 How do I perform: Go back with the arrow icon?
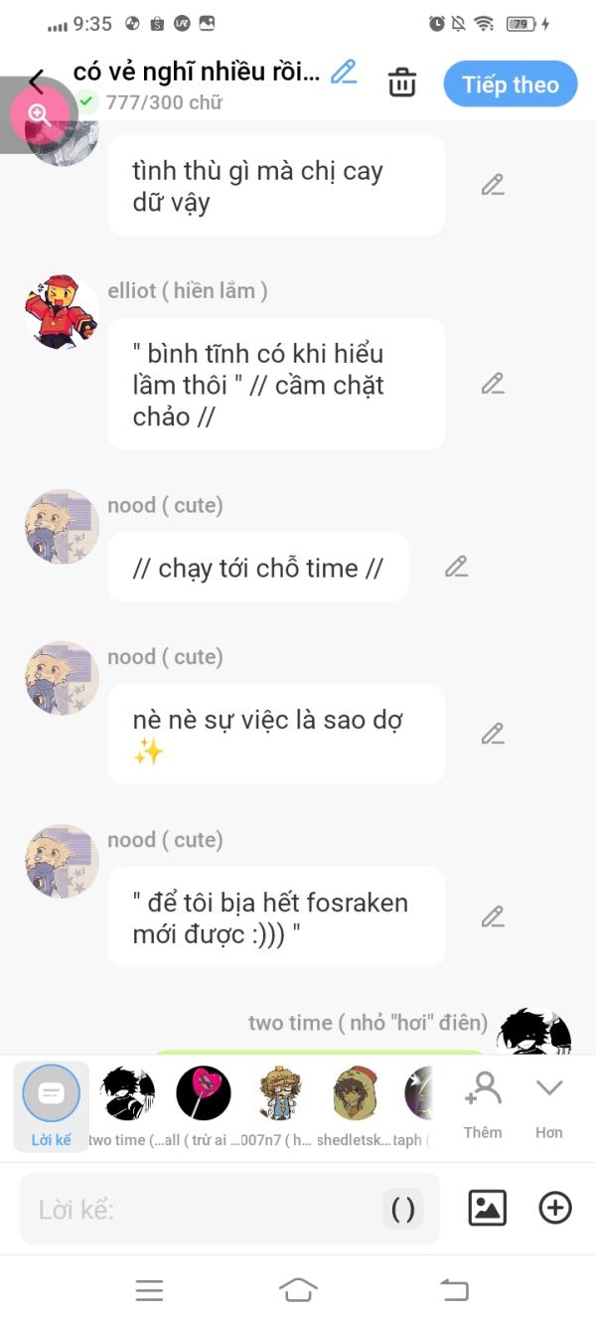[x=37, y=82]
